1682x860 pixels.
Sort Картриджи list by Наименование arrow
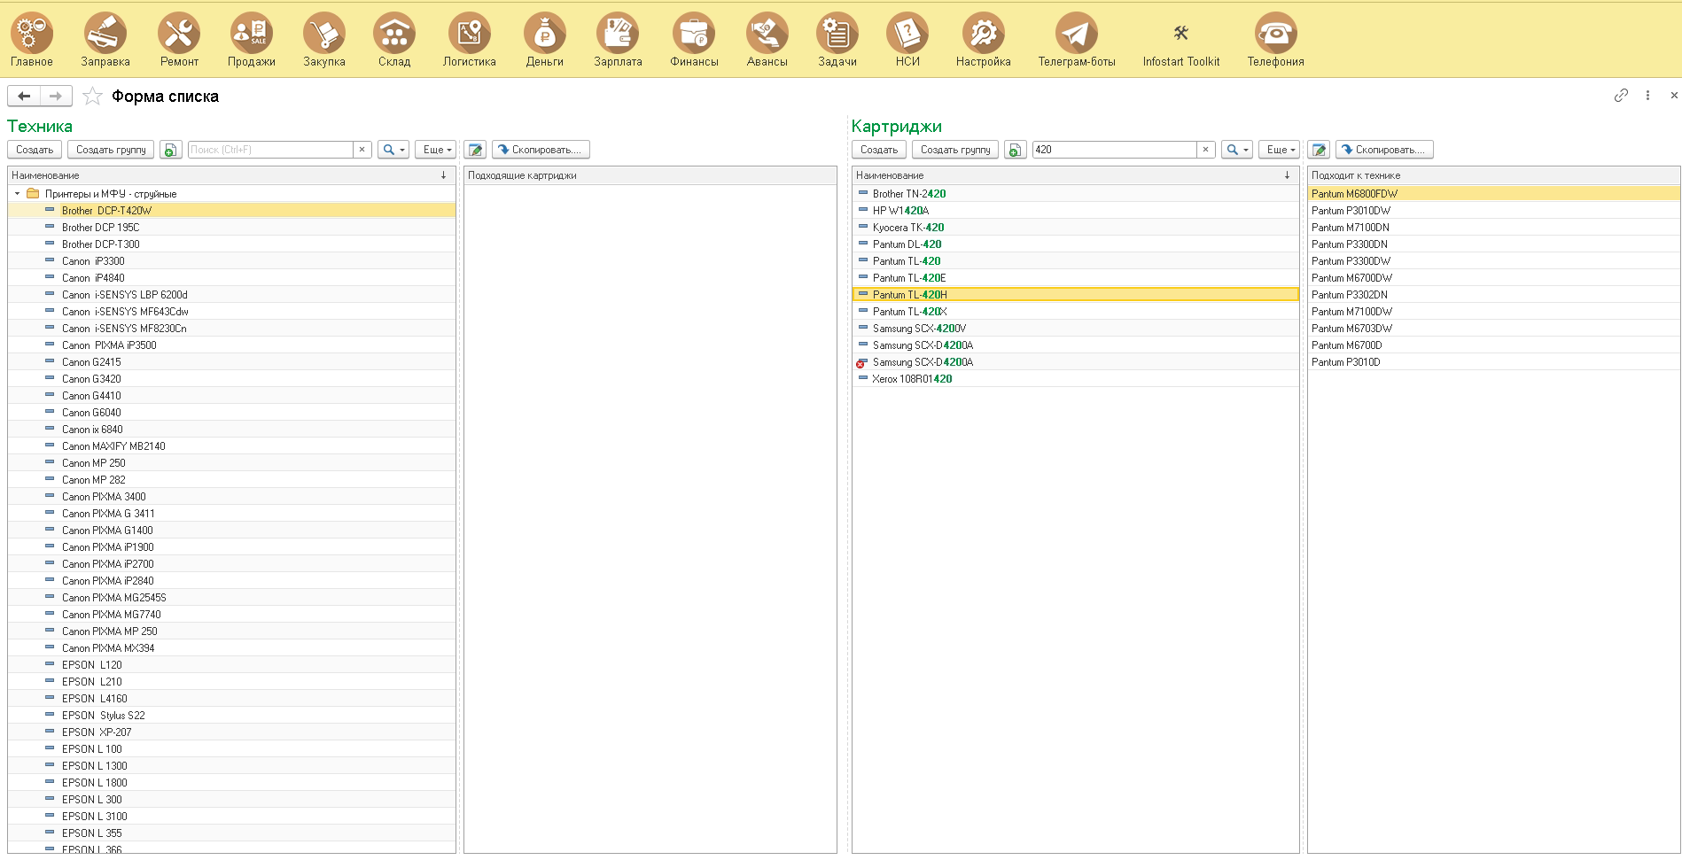click(1287, 175)
